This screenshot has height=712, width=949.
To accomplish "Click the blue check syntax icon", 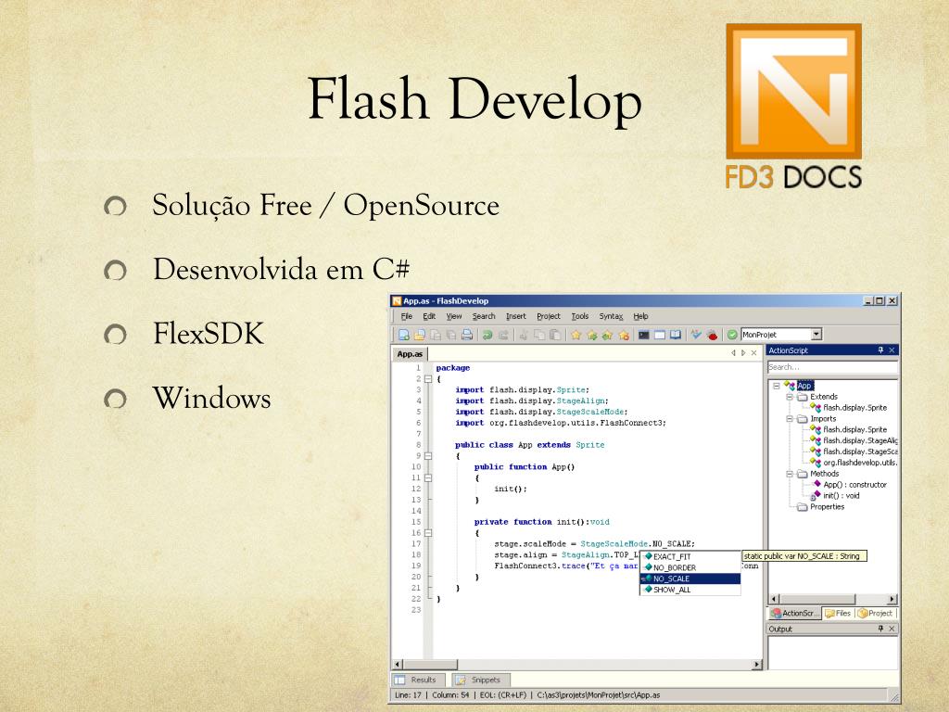I will click(x=695, y=335).
